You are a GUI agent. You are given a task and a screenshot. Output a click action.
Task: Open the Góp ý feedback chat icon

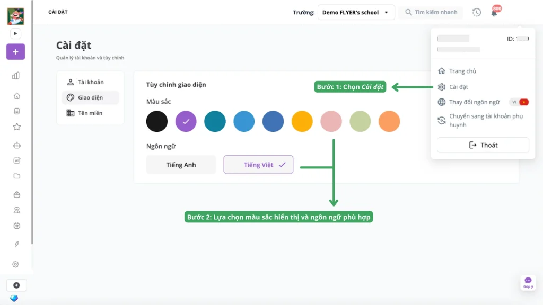point(528,282)
